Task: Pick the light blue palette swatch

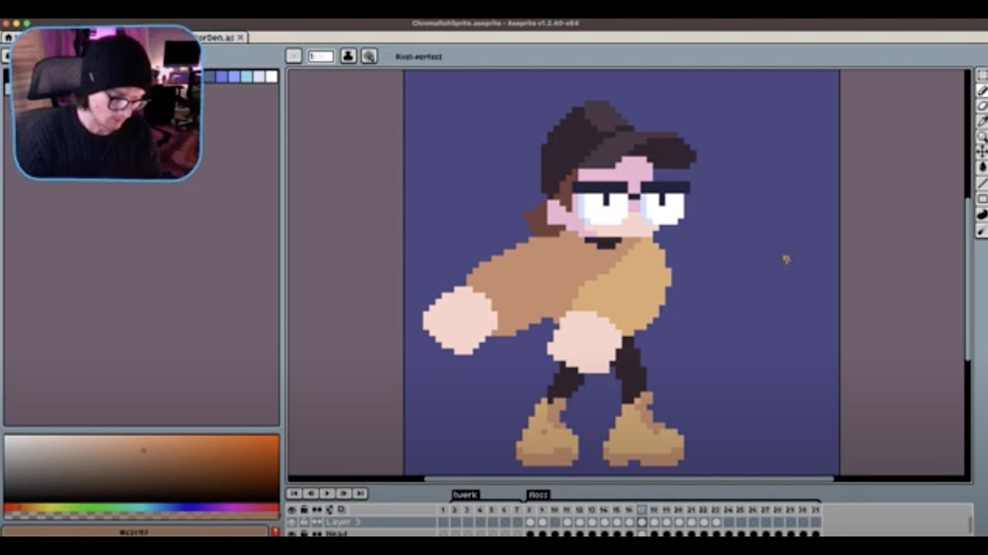Action: pyautogui.click(x=246, y=76)
